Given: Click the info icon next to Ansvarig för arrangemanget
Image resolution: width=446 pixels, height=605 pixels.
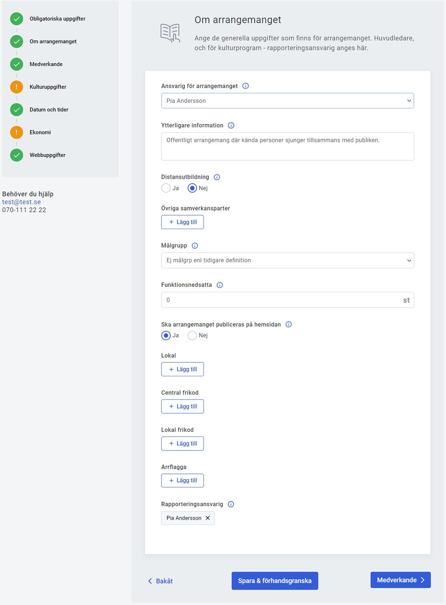Looking at the screenshot, I should (x=246, y=86).
